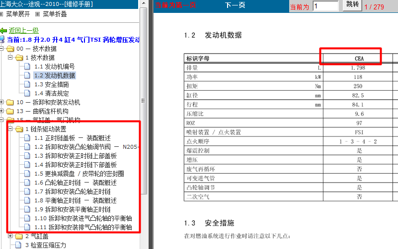
Task: Collapse the 15 — 气缸盖 node
Action: tap(1, 120)
